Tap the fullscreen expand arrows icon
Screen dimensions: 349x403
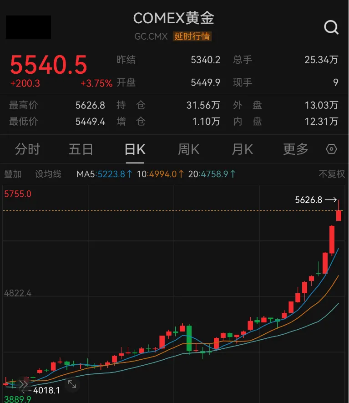point(72,384)
